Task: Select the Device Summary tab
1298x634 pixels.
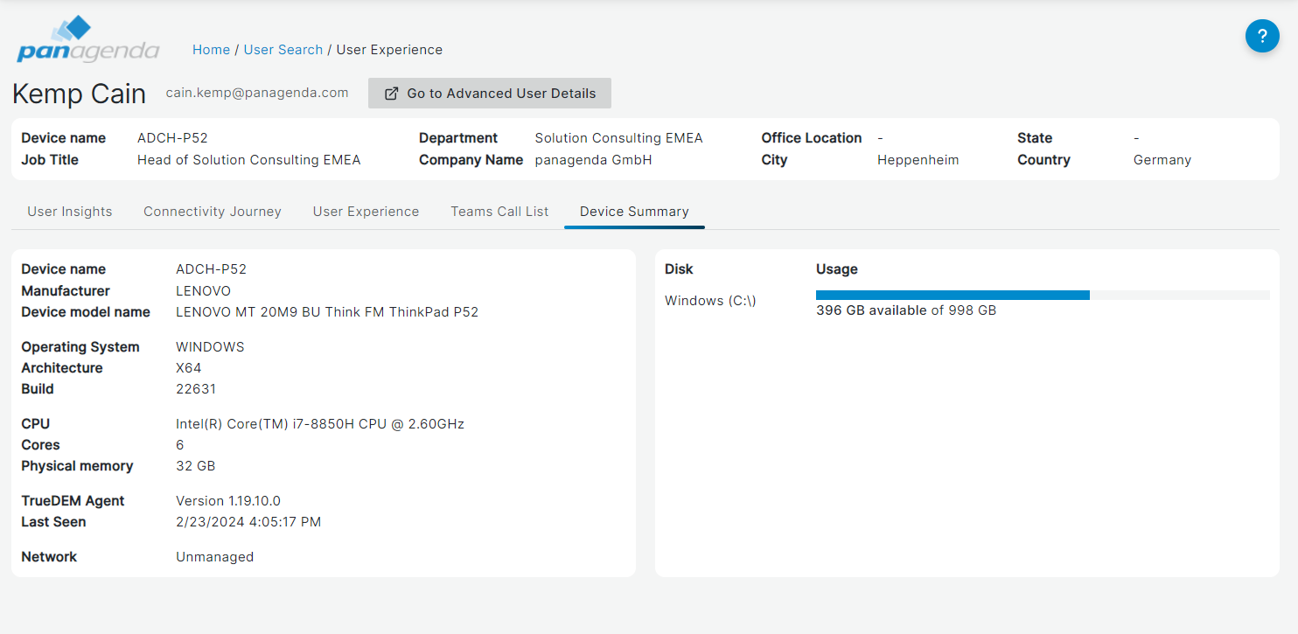Action: coord(634,212)
